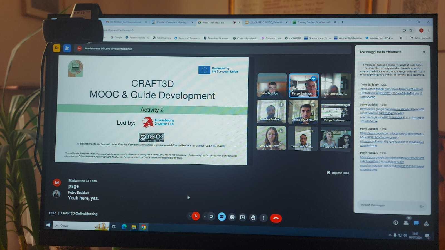Viewport: 445px width, 250px height.
Task: Open Microsoft Edge from taskbar
Action: (x=124, y=227)
